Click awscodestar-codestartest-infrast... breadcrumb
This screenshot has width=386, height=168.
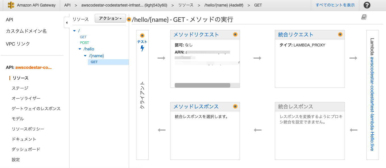tap(124, 5)
